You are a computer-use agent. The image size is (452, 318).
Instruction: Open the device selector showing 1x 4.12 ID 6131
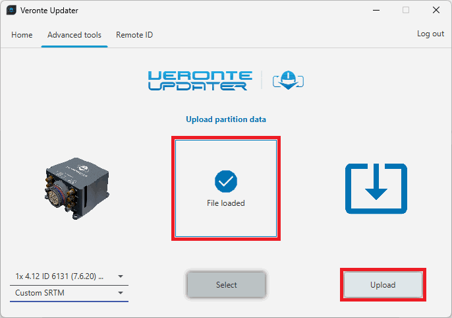pyautogui.click(x=69, y=276)
